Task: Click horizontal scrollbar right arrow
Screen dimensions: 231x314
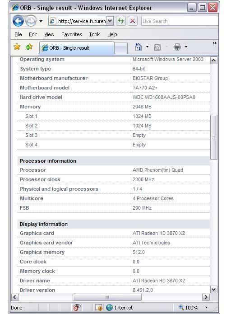Action: pos(206,297)
